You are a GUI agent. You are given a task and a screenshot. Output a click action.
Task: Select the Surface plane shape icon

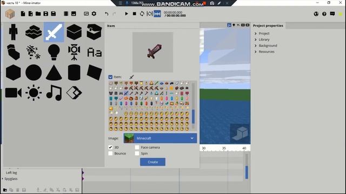coord(95,73)
